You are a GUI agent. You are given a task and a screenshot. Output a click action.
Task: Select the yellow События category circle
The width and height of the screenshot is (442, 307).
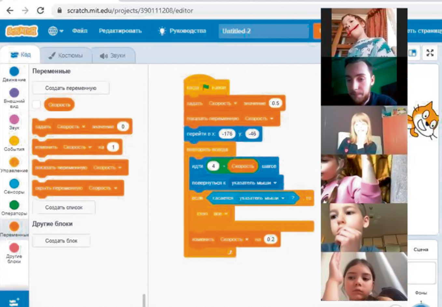[x=14, y=141]
